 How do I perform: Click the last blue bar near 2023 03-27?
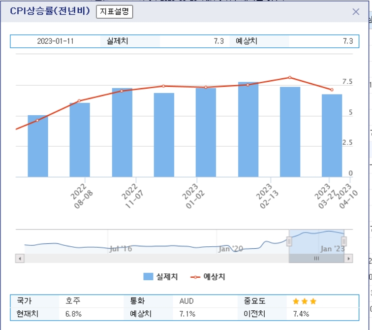click(x=332, y=135)
